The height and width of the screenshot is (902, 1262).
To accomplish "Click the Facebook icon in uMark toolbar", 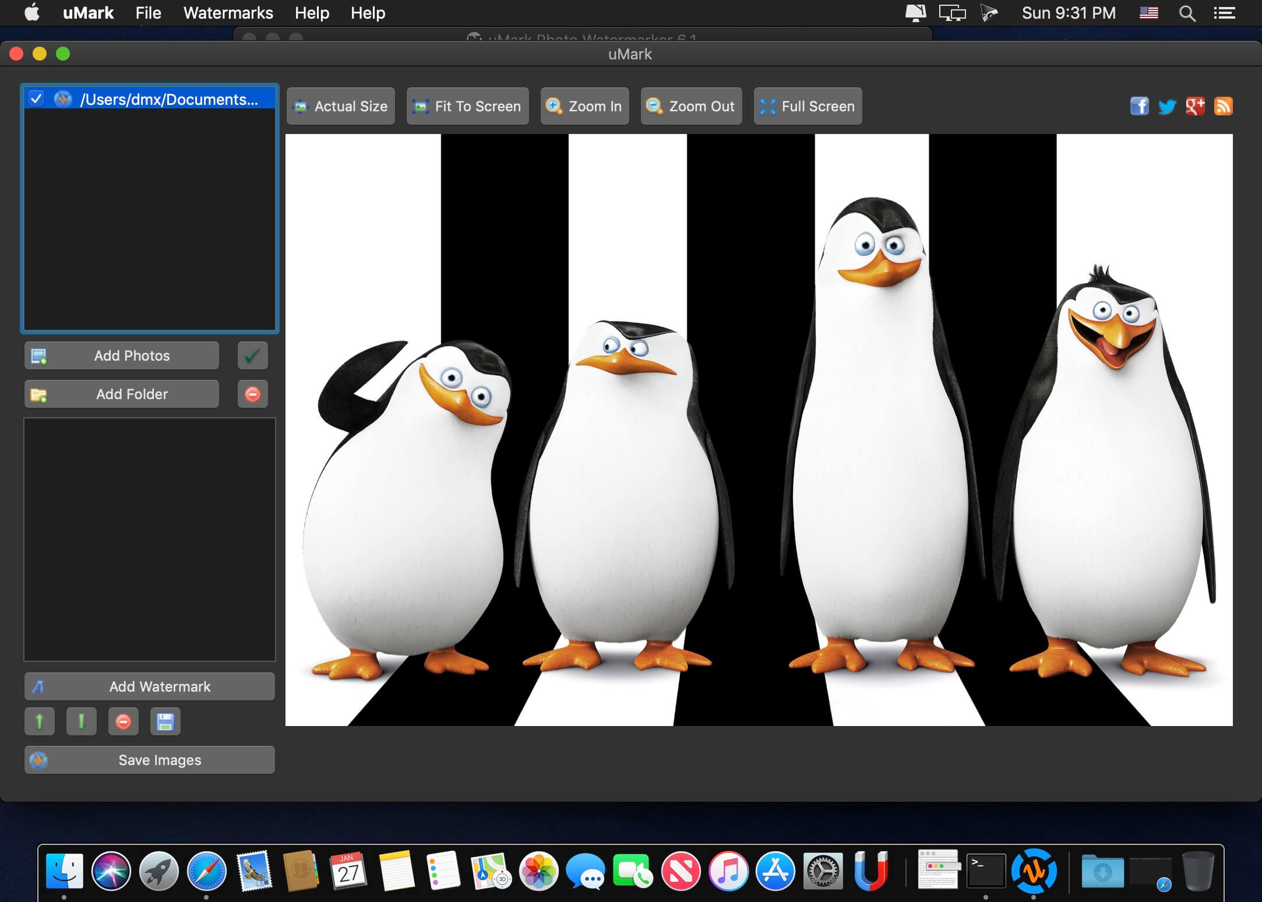I will pyautogui.click(x=1139, y=106).
